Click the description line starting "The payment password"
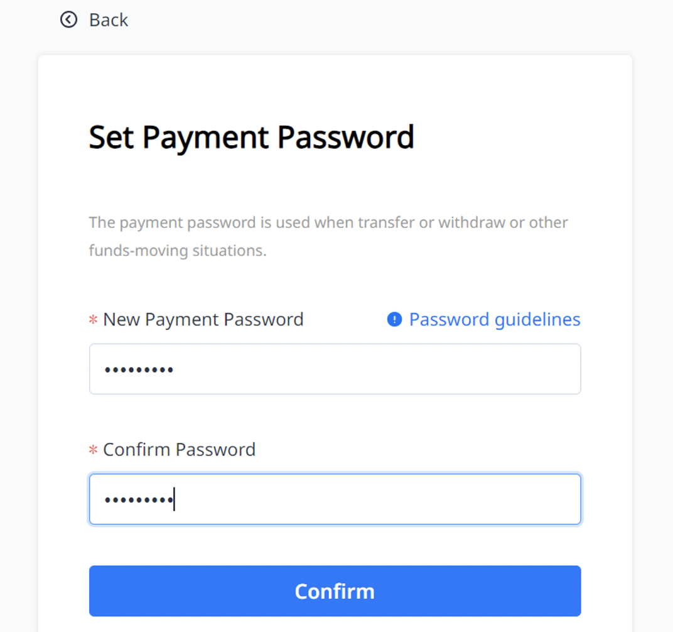This screenshot has height=632, width=673. (328, 223)
